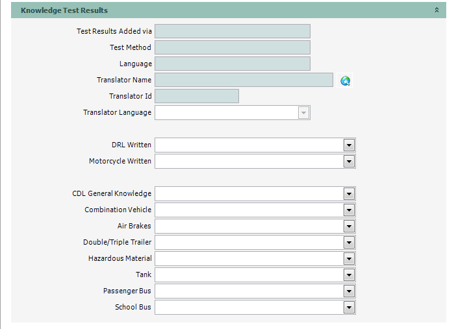Open the Motorcycle Written dropdown arrow
Image resolution: width=456 pixels, height=329 pixels.
coord(349,162)
